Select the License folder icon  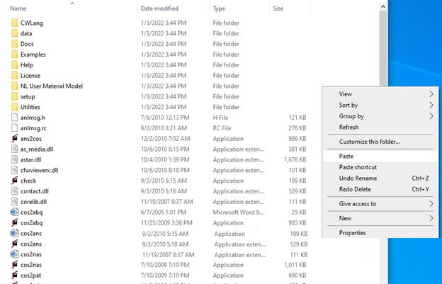pos(15,76)
